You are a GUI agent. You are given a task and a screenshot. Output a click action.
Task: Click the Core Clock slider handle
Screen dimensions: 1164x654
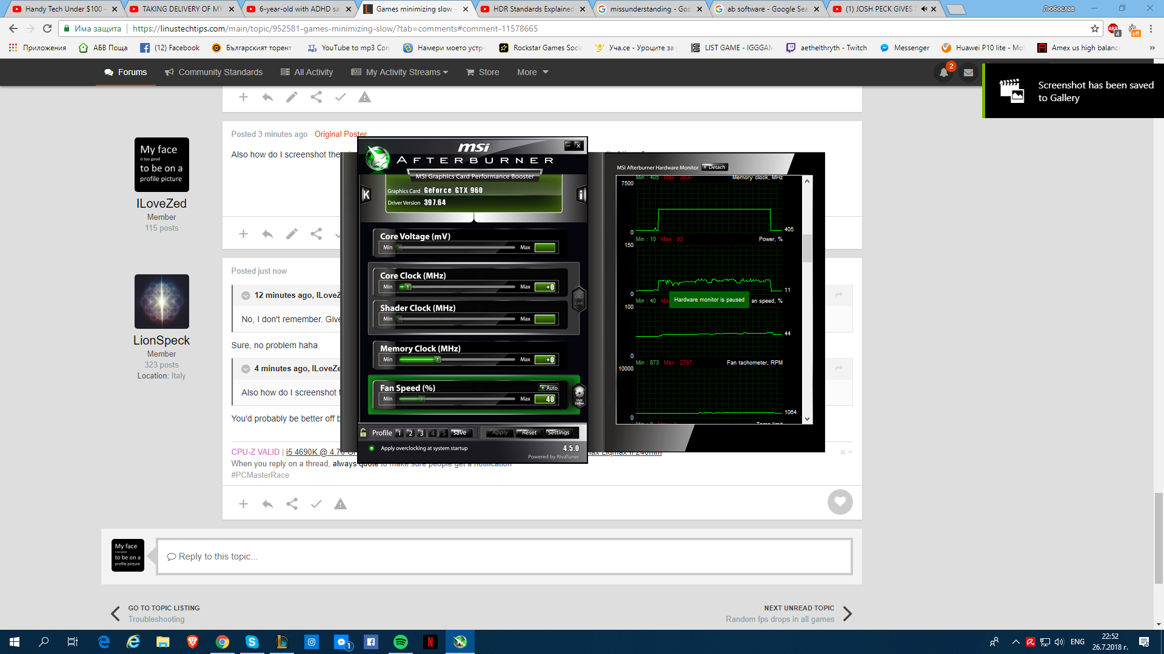(408, 287)
